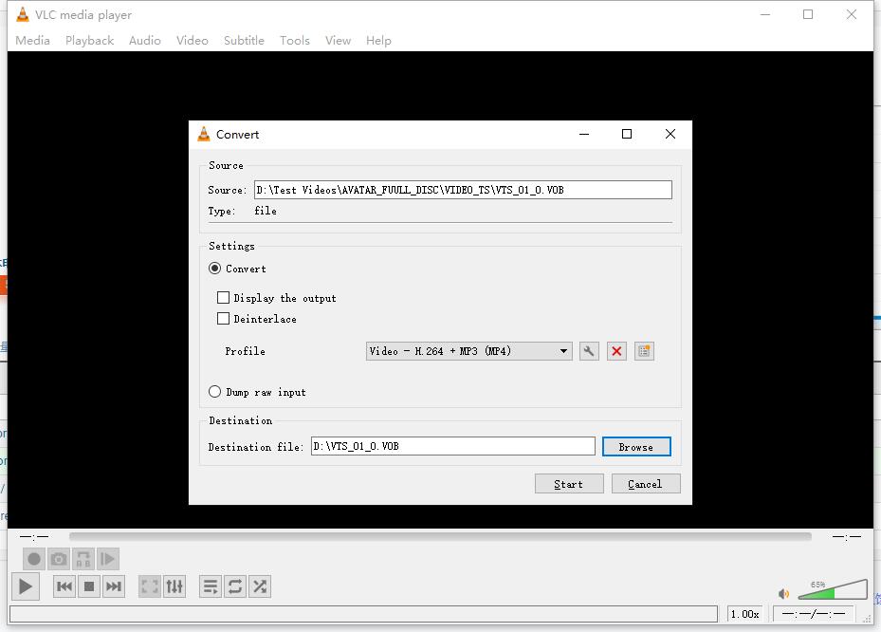Toggle the random shuffle icon

260,586
